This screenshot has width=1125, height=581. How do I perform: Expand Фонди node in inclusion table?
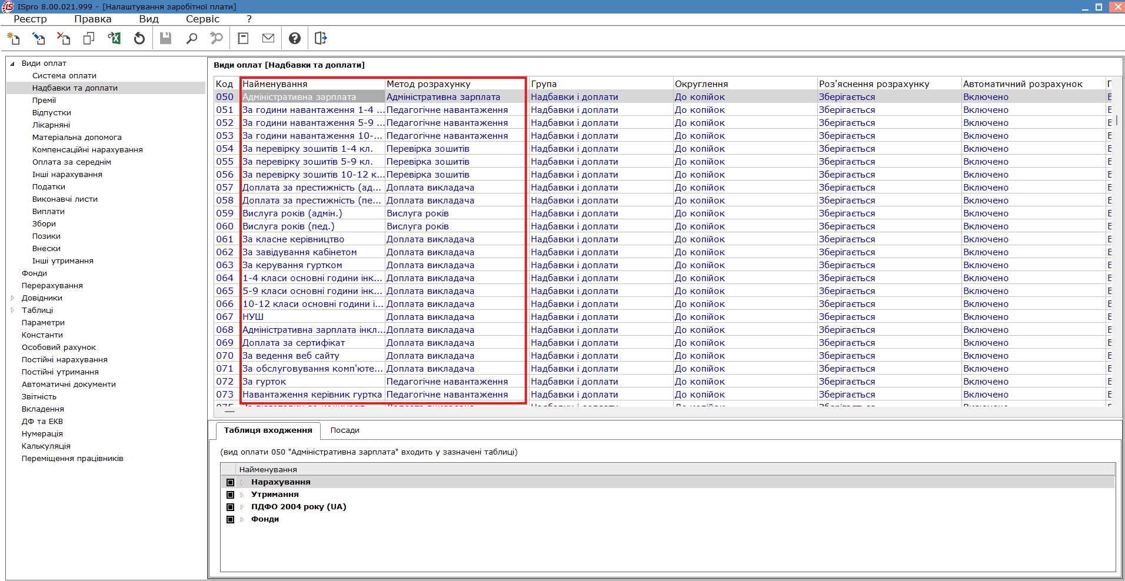(242, 519)
